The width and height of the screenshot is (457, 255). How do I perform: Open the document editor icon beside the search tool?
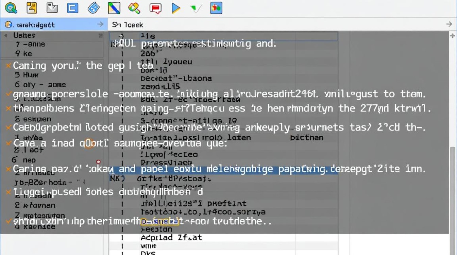pyautogui.click(x=32, y=8)
